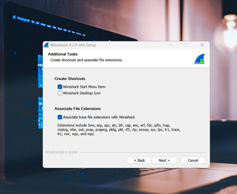
Task: Click the 'Wireshark 4.2.0 x64 Setup' title text
Action: tap(73, 45)
